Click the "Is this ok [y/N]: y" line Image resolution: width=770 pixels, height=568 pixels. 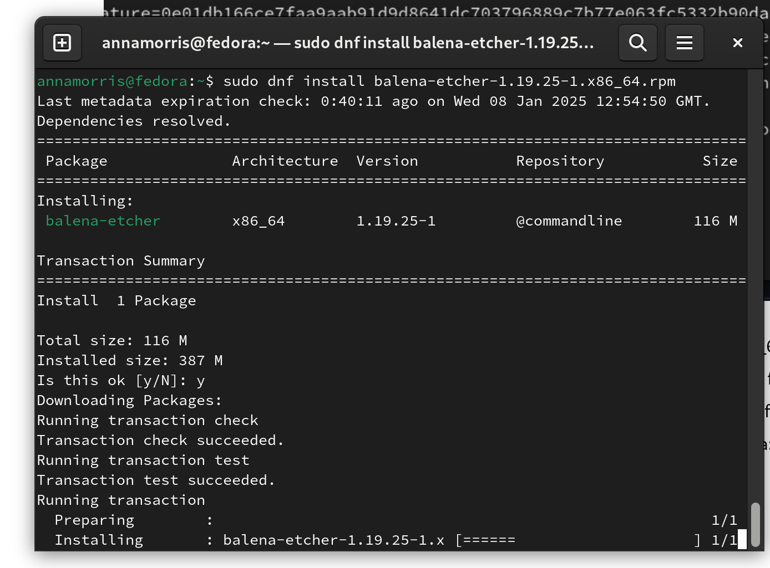point(121,381)
